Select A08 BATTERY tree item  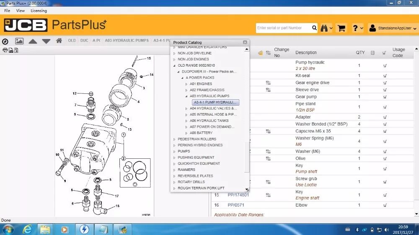(201, 133)
